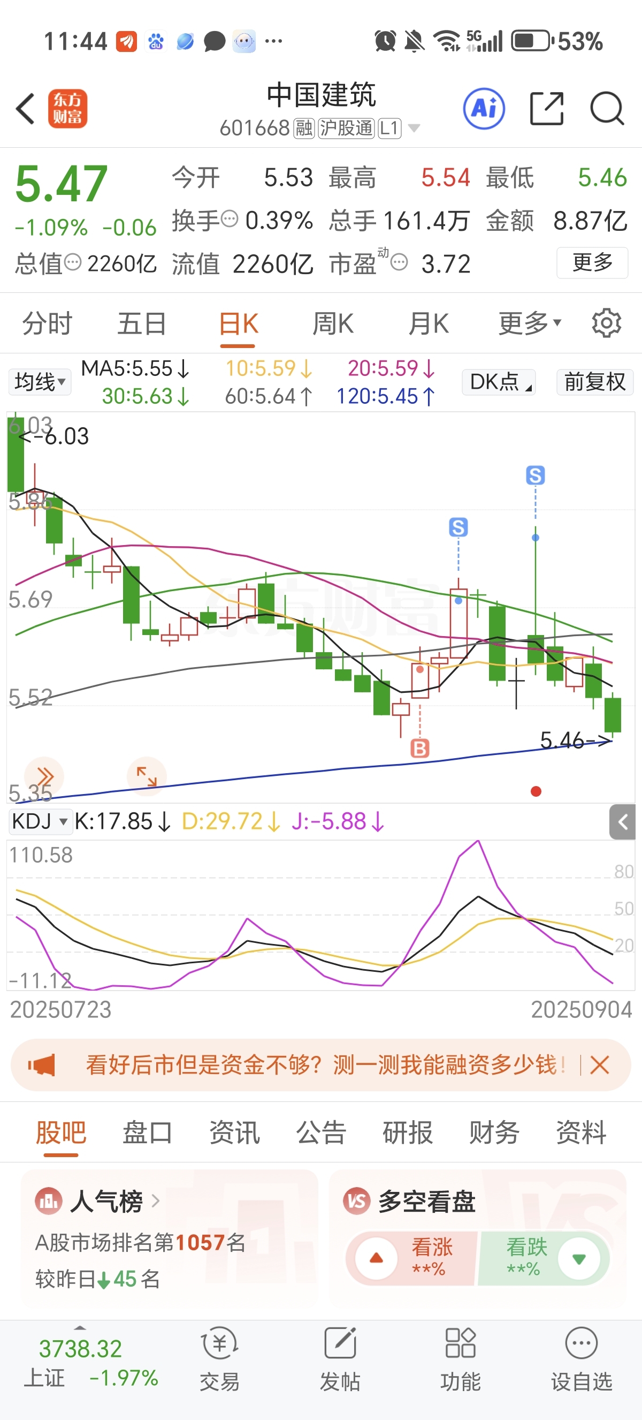Select the 股吧 tab
The width and height of the screenshot is (642, 1420).
(61, 1132)
